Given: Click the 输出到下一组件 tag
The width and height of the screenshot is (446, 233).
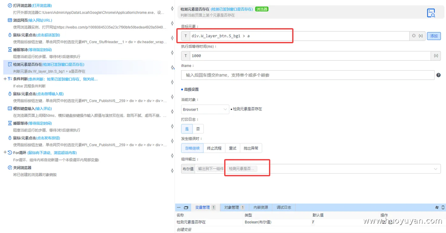Looking at the screenshot, I should 211,169.
